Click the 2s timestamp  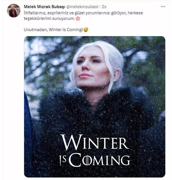coord(104,6)
